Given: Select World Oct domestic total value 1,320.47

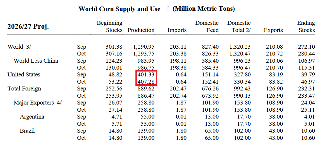Looking at the screenshot, I should point(240,54).
